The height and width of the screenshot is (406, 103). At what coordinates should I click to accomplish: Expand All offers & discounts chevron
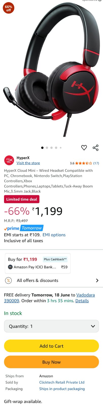pos(97,280)
